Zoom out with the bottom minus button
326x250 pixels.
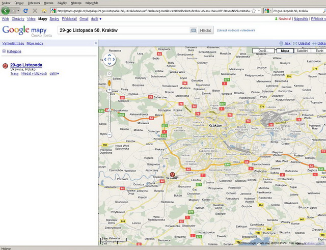point(110,134)
